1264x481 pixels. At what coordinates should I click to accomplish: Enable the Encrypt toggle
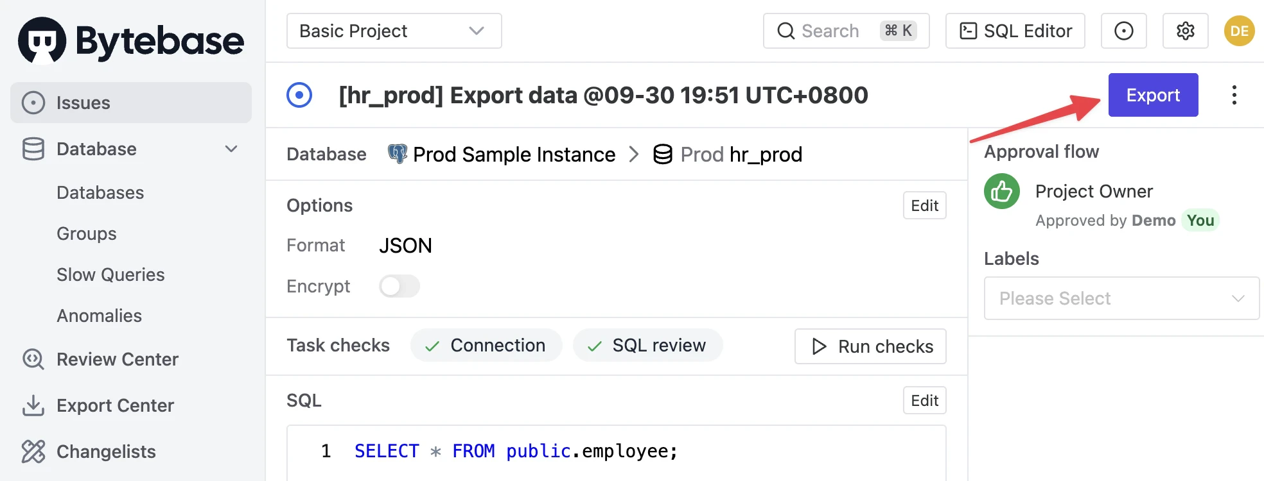coord(399,286)
